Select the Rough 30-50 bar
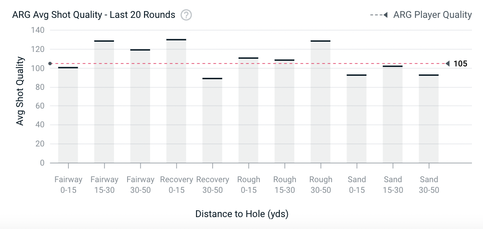 coord(321,102)
